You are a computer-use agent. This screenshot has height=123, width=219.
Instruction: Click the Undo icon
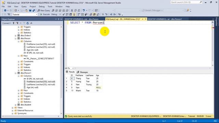pos(84,11)
